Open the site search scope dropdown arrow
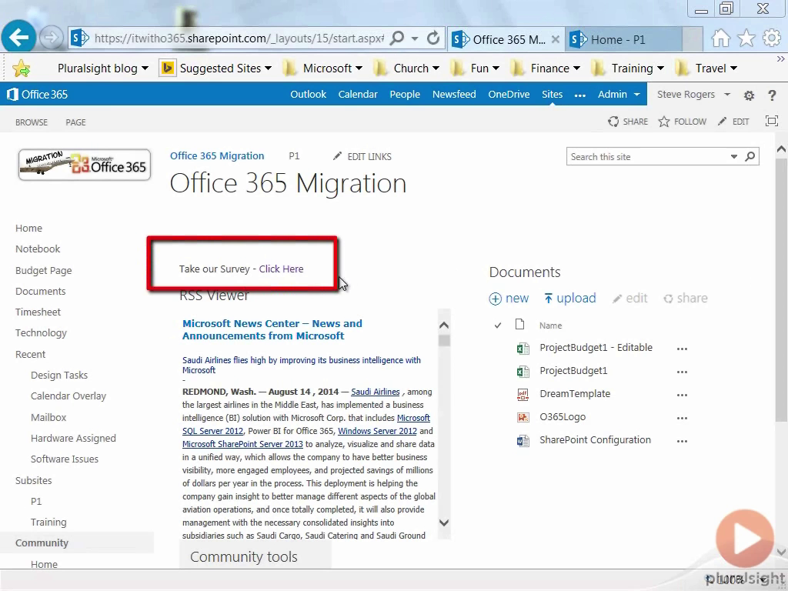 point(733,157)
